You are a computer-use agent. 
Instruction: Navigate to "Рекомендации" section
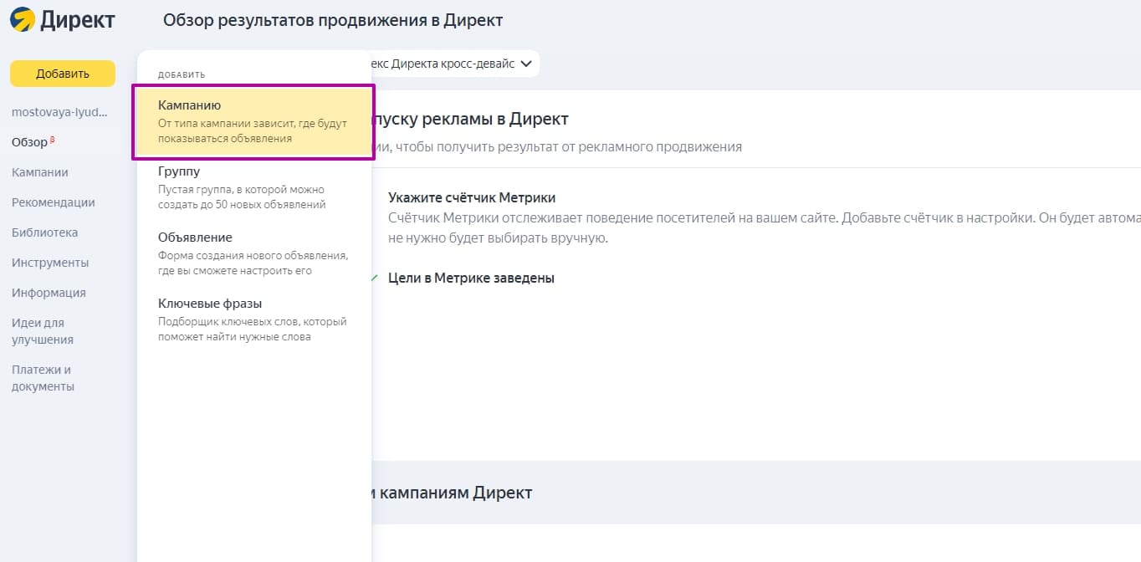54,202
